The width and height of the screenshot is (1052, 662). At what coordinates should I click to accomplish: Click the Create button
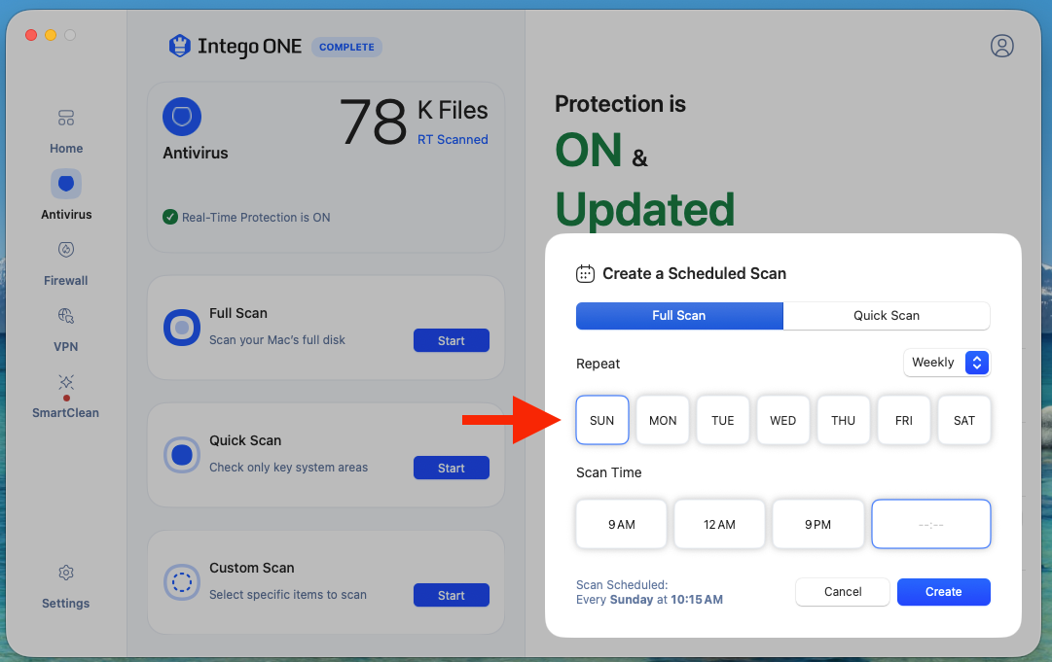point(943,592)
